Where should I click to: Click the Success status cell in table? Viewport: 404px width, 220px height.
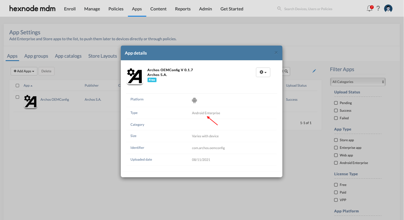pos(292,100)
